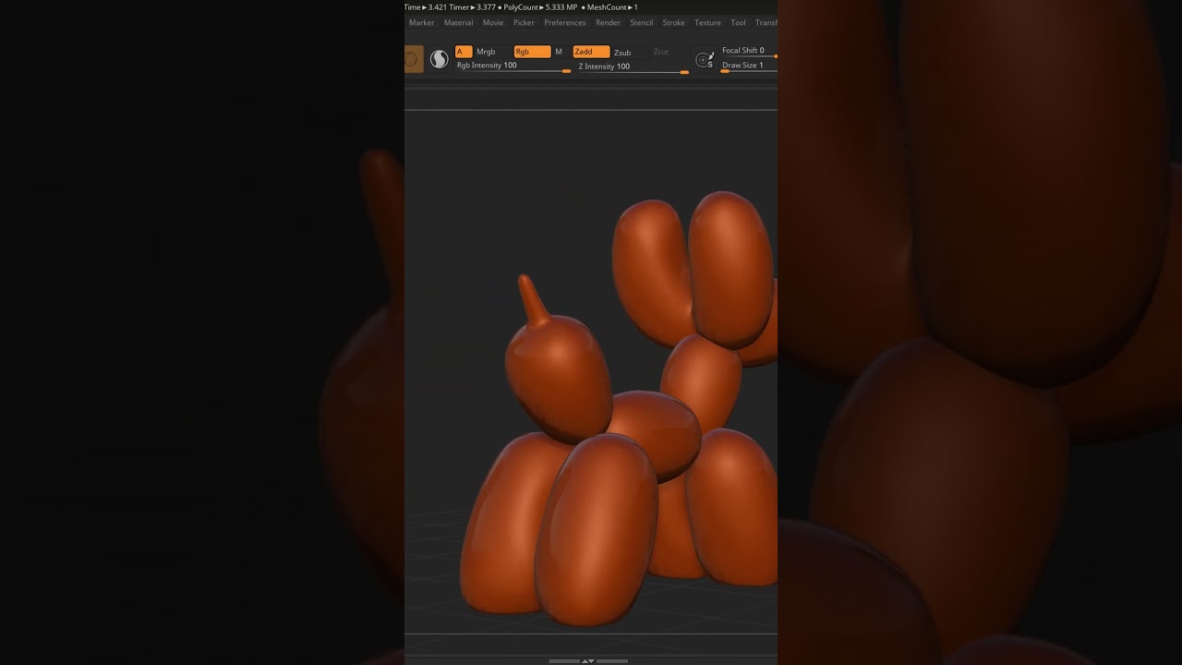
Task: Expand the bottom tray with divider arrows
Action: (588, 660)
